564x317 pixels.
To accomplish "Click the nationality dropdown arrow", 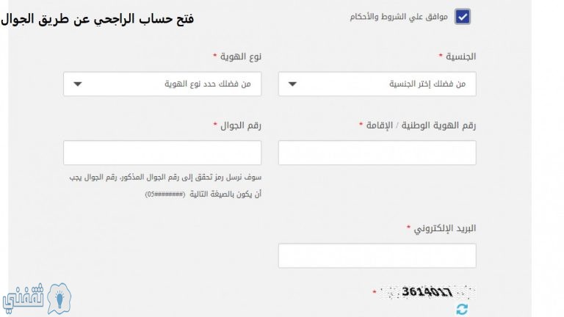I will (x=292, y=84).
